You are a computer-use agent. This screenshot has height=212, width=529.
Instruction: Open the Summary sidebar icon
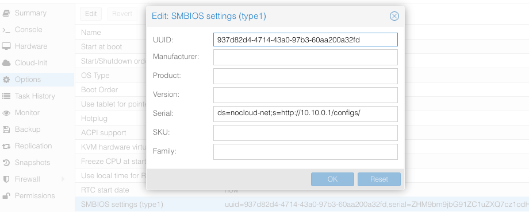[6, 13]
